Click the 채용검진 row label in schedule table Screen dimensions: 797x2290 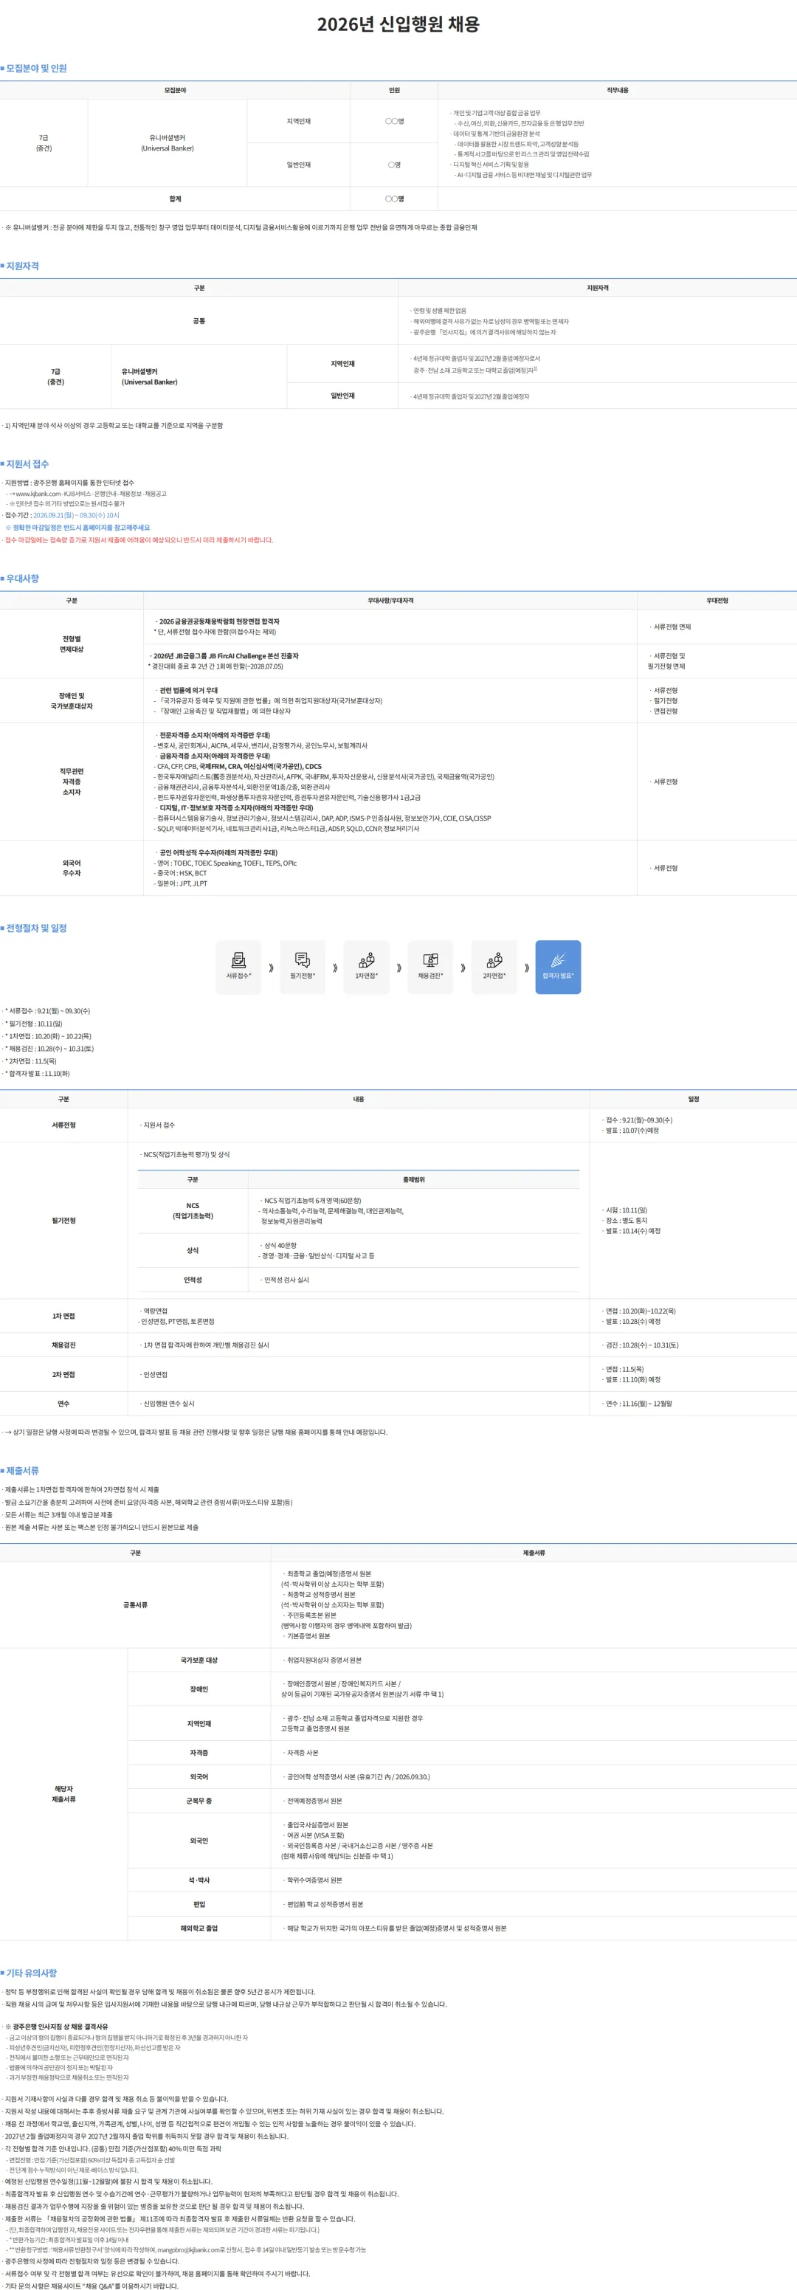64,1345
